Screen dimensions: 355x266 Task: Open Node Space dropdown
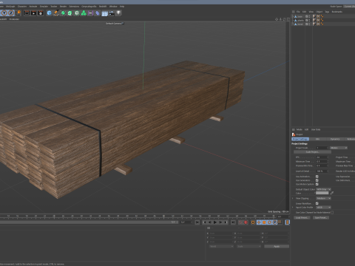(x=349, y=7)
